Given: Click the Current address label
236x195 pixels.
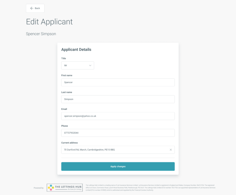Looking at the screenshot, I should (x=69, y=143).
